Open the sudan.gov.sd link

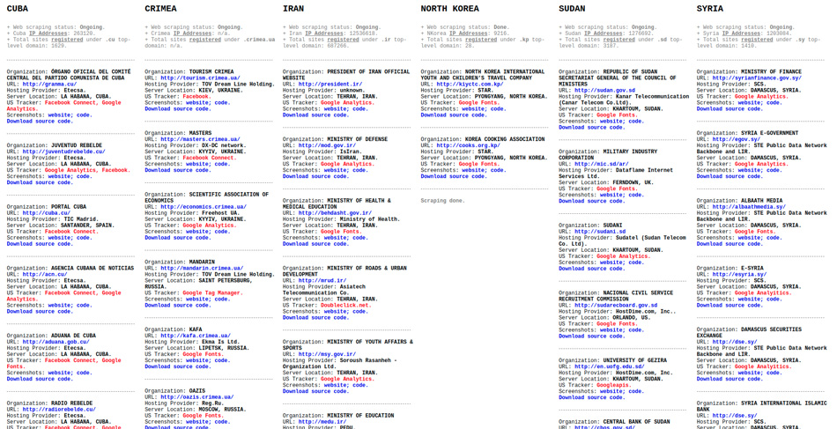[604, 90]
